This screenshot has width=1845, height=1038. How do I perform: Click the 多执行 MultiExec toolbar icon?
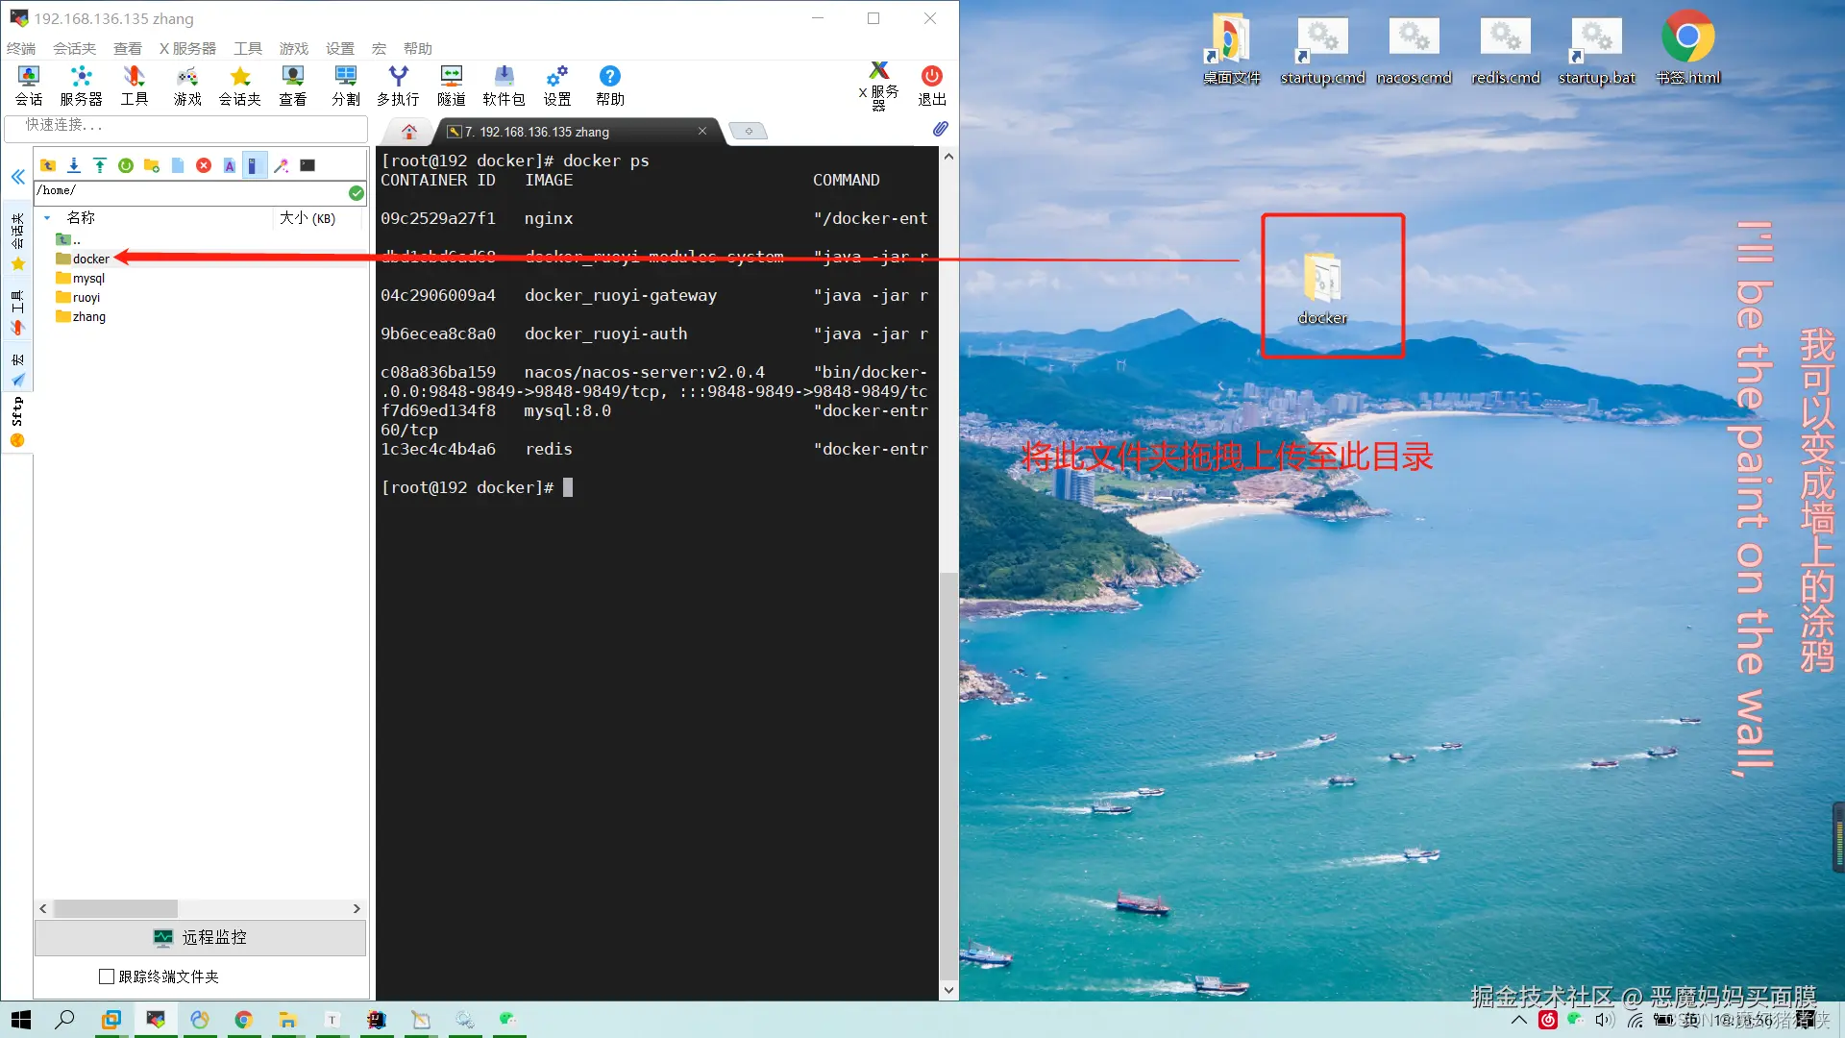point(398,85)
